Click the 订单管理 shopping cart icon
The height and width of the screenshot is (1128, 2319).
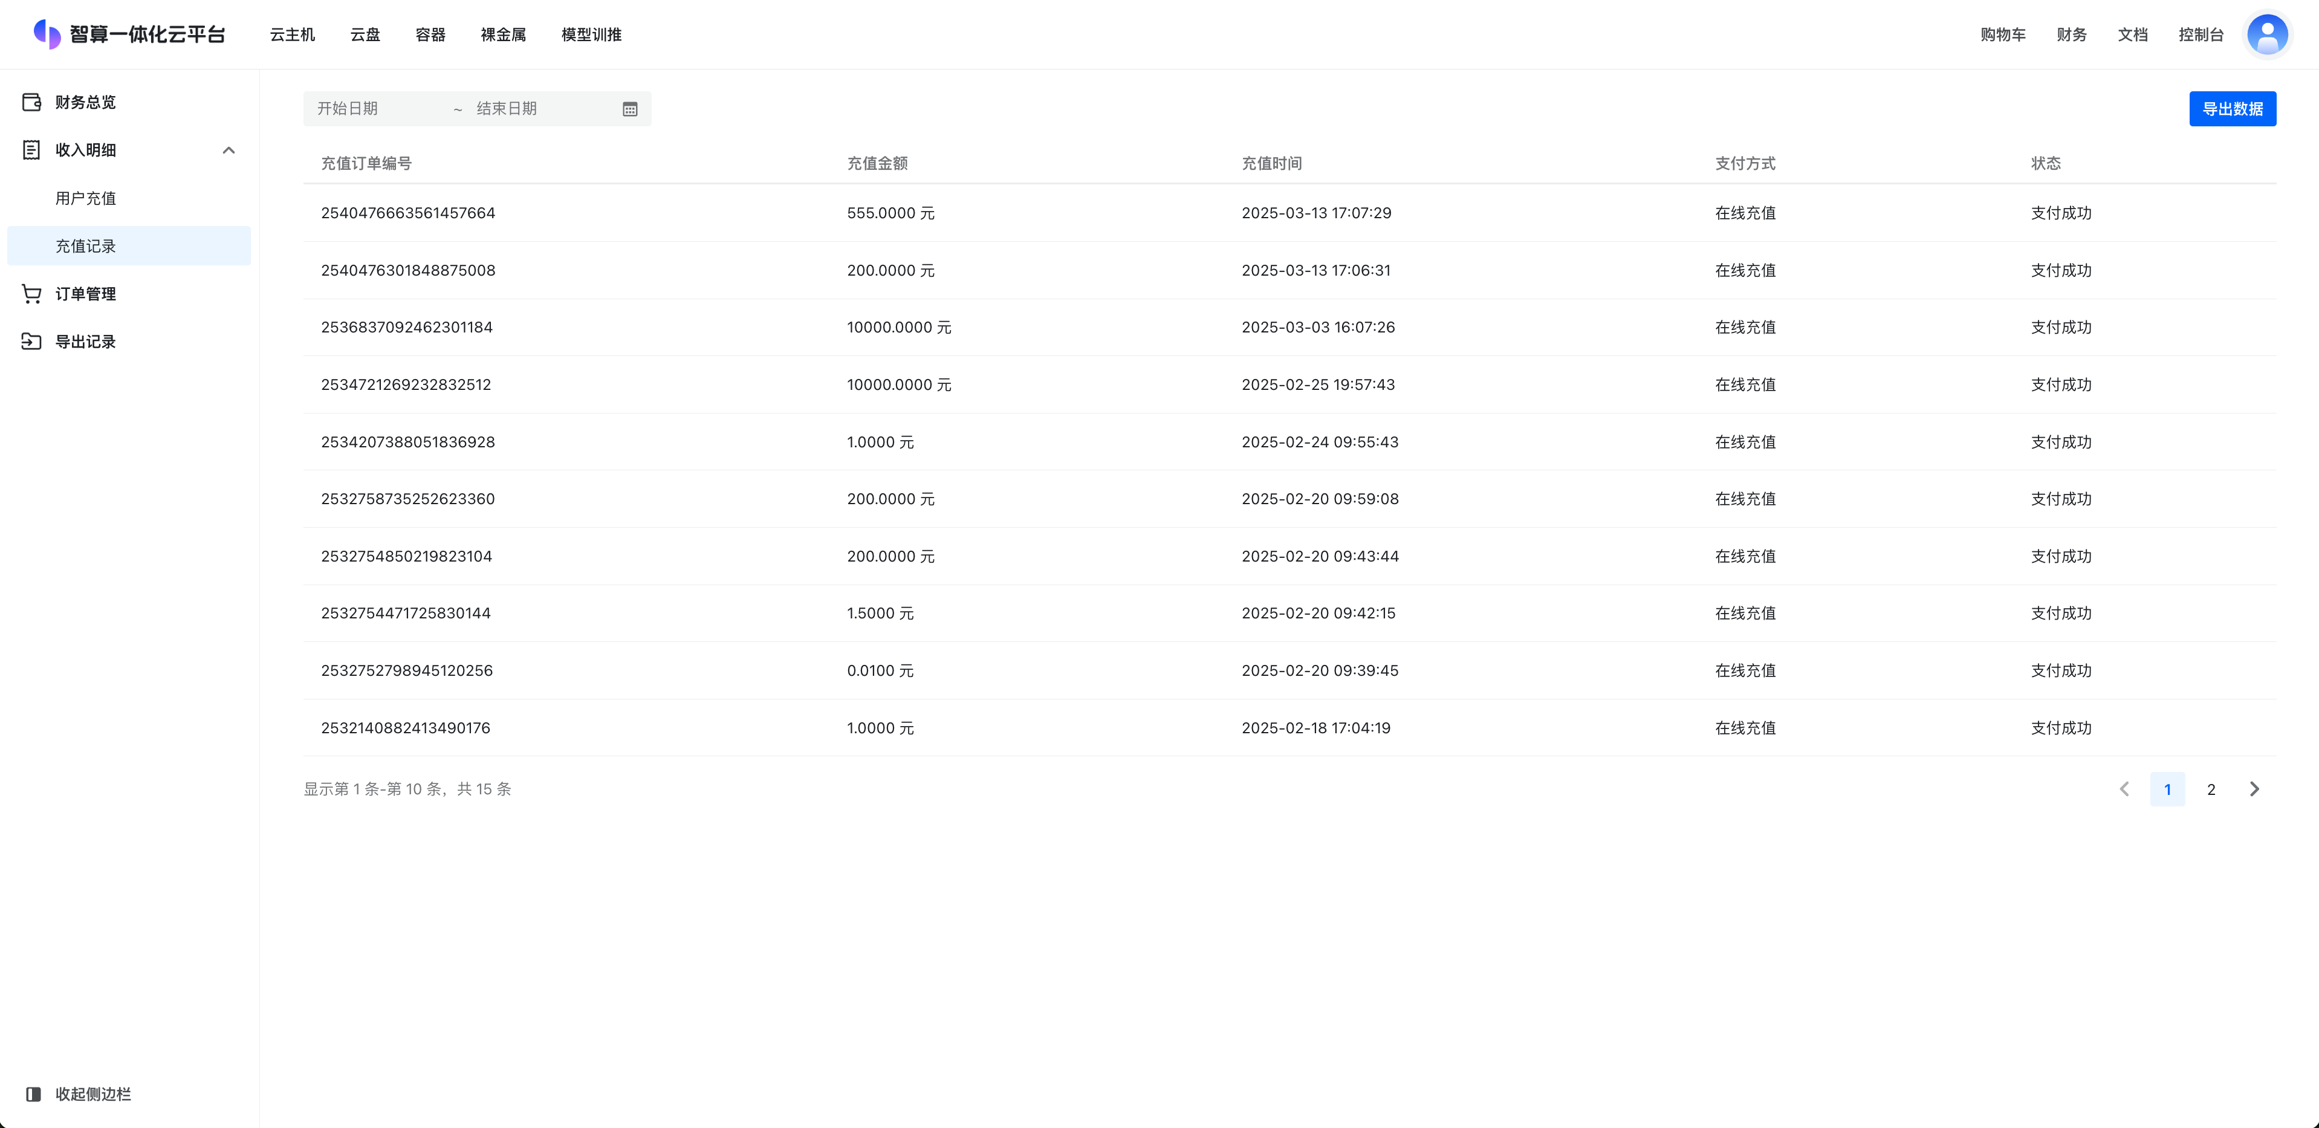31,293
